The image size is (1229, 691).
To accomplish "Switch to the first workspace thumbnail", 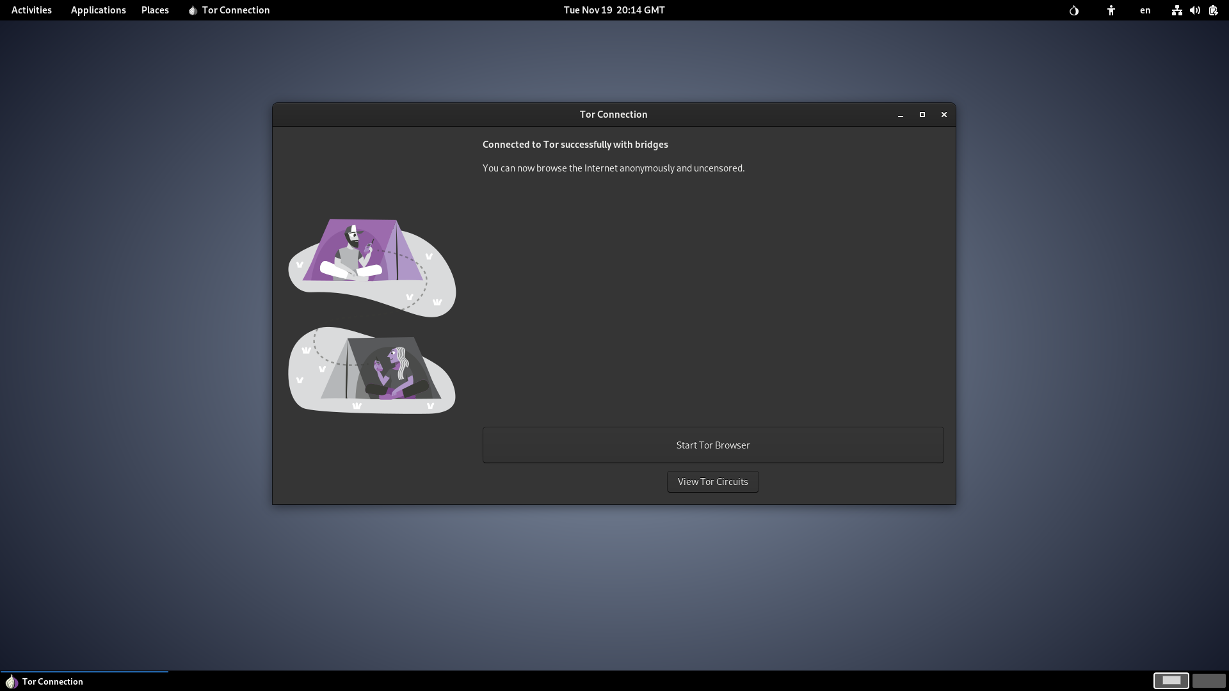I will click(x=1171, y=681).
